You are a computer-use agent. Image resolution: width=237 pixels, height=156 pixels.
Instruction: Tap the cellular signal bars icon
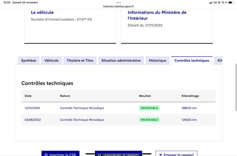click(211, 2)
